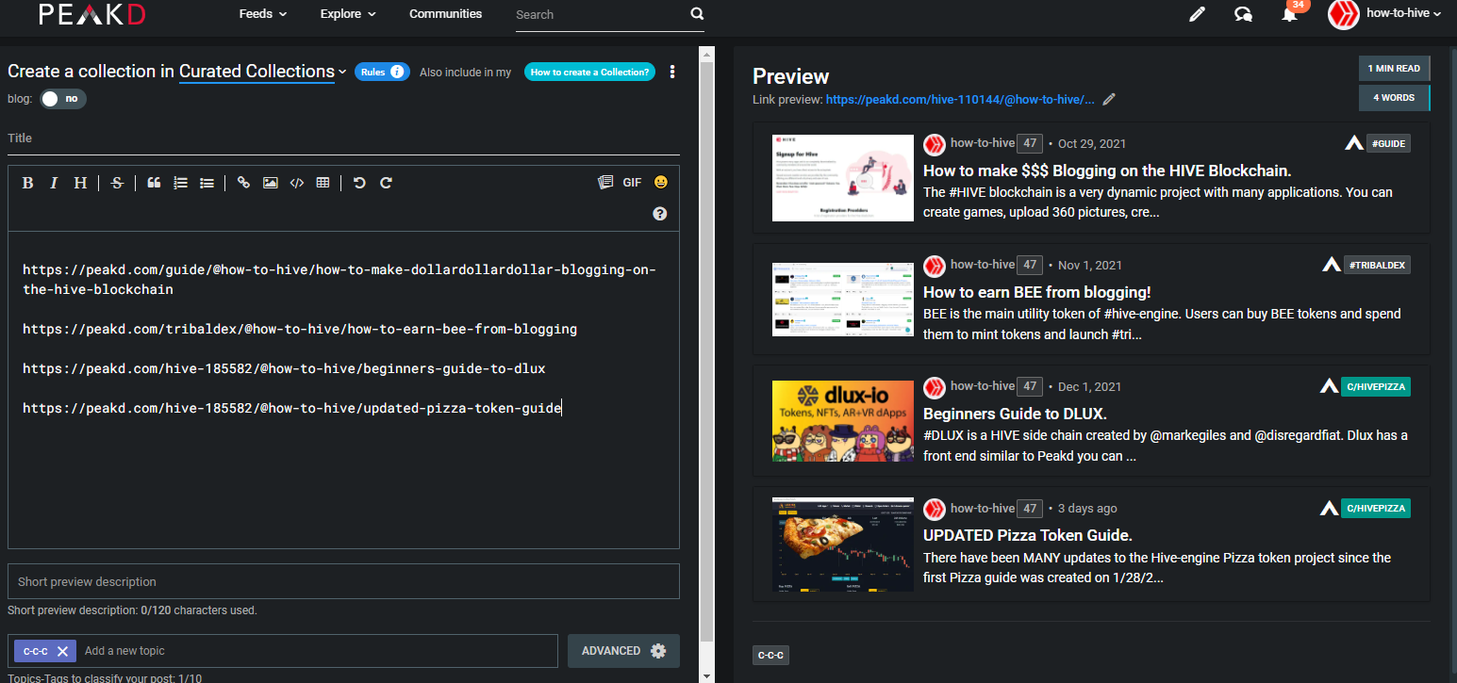Click the #GUIDE tag badge
Image resolution: width=1457 pixels, height=683 pixels.
click(1388, 143)
